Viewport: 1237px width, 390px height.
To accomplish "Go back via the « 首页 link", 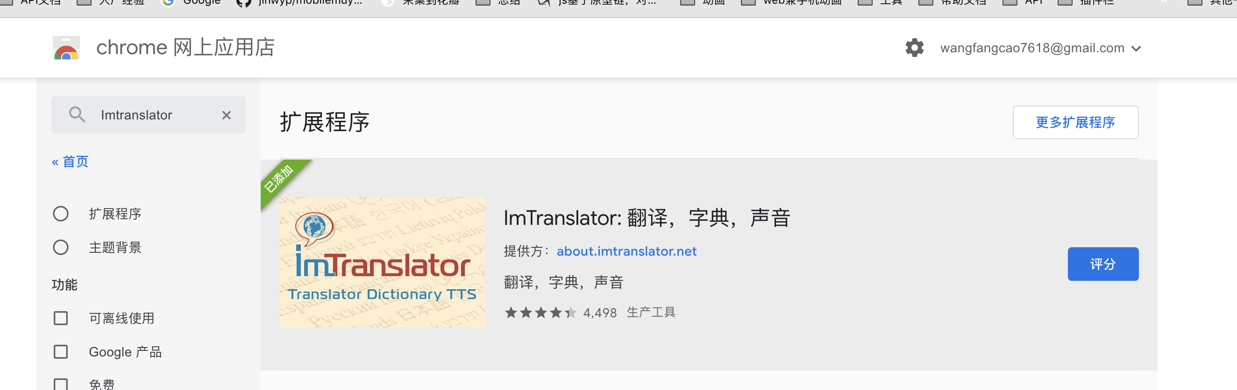I will 70,162.
